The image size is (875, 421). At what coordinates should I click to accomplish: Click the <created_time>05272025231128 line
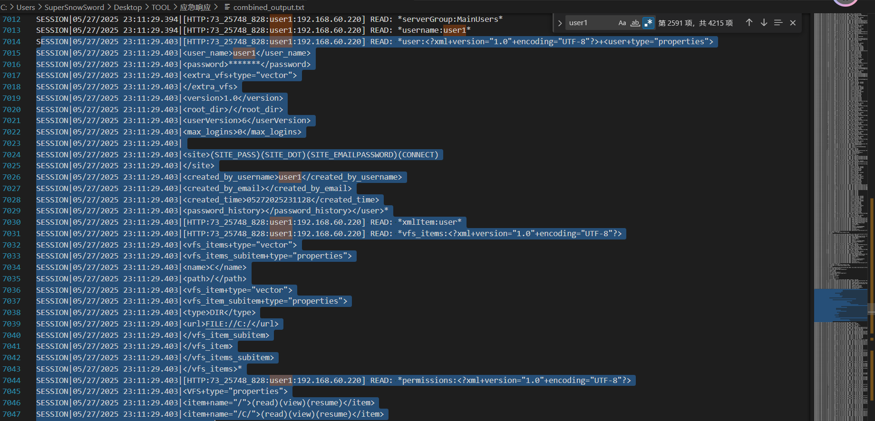(281, 200)
